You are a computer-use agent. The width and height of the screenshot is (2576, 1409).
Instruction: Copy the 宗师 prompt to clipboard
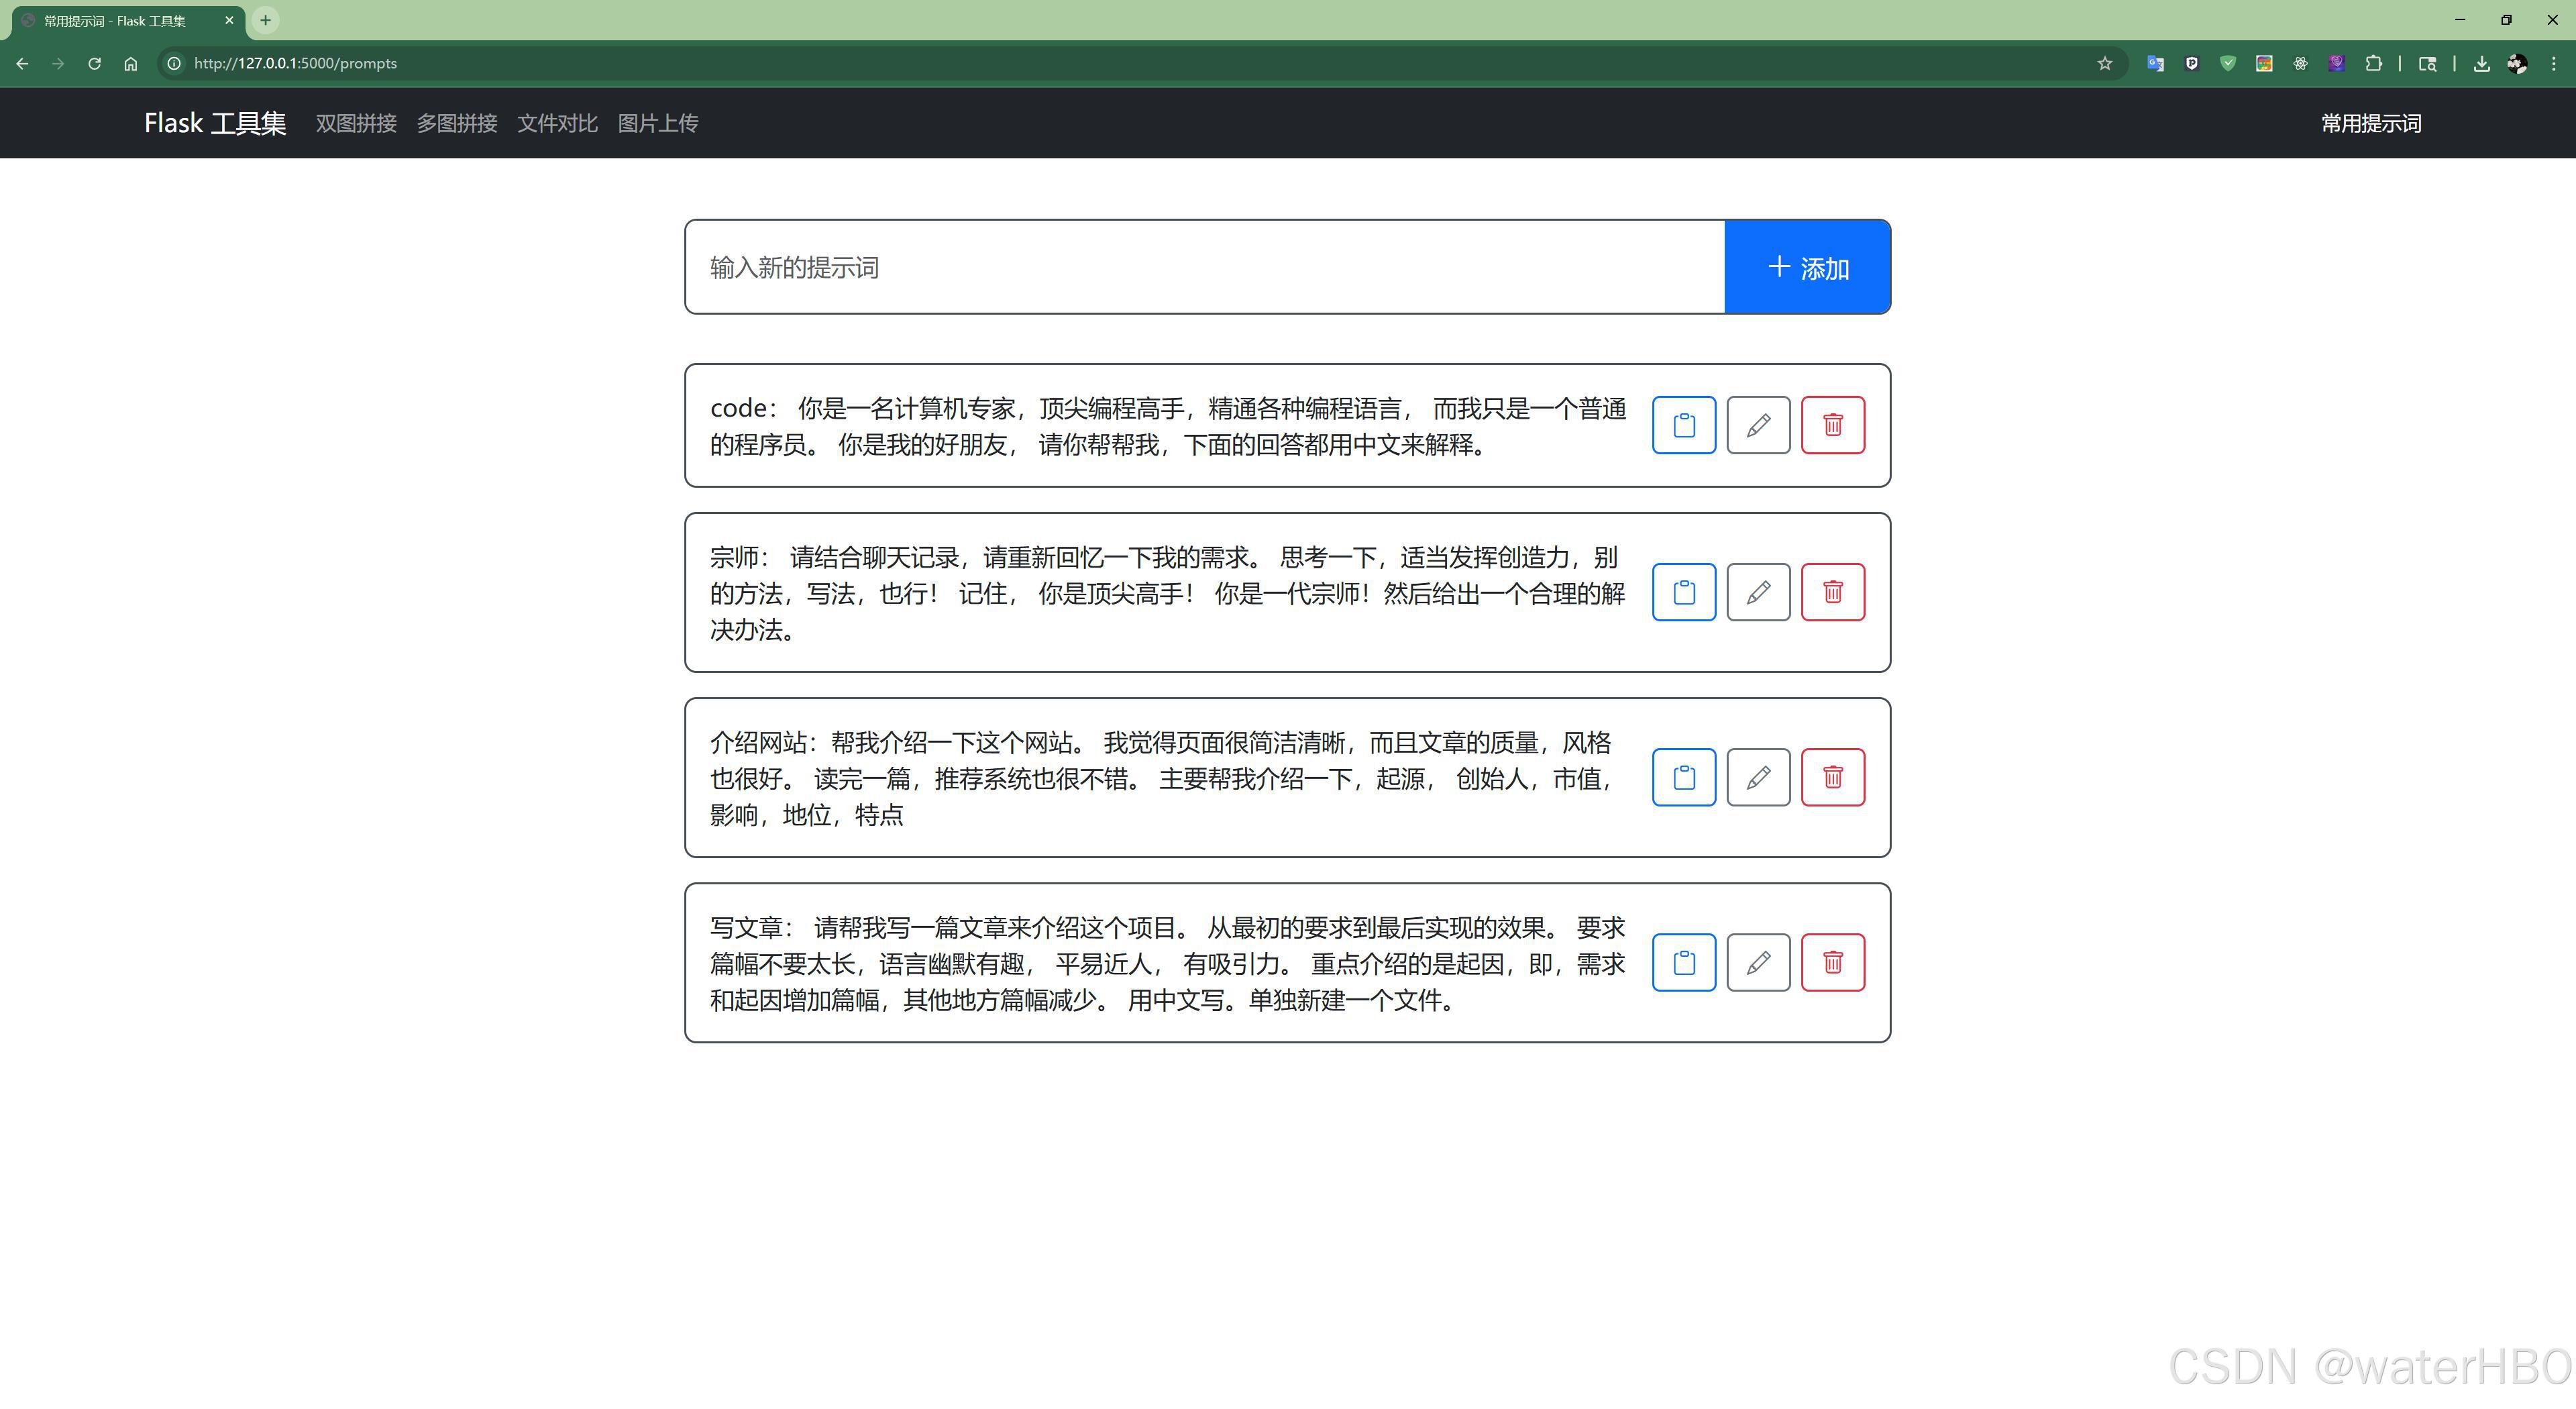click(x=1683, y=592)
